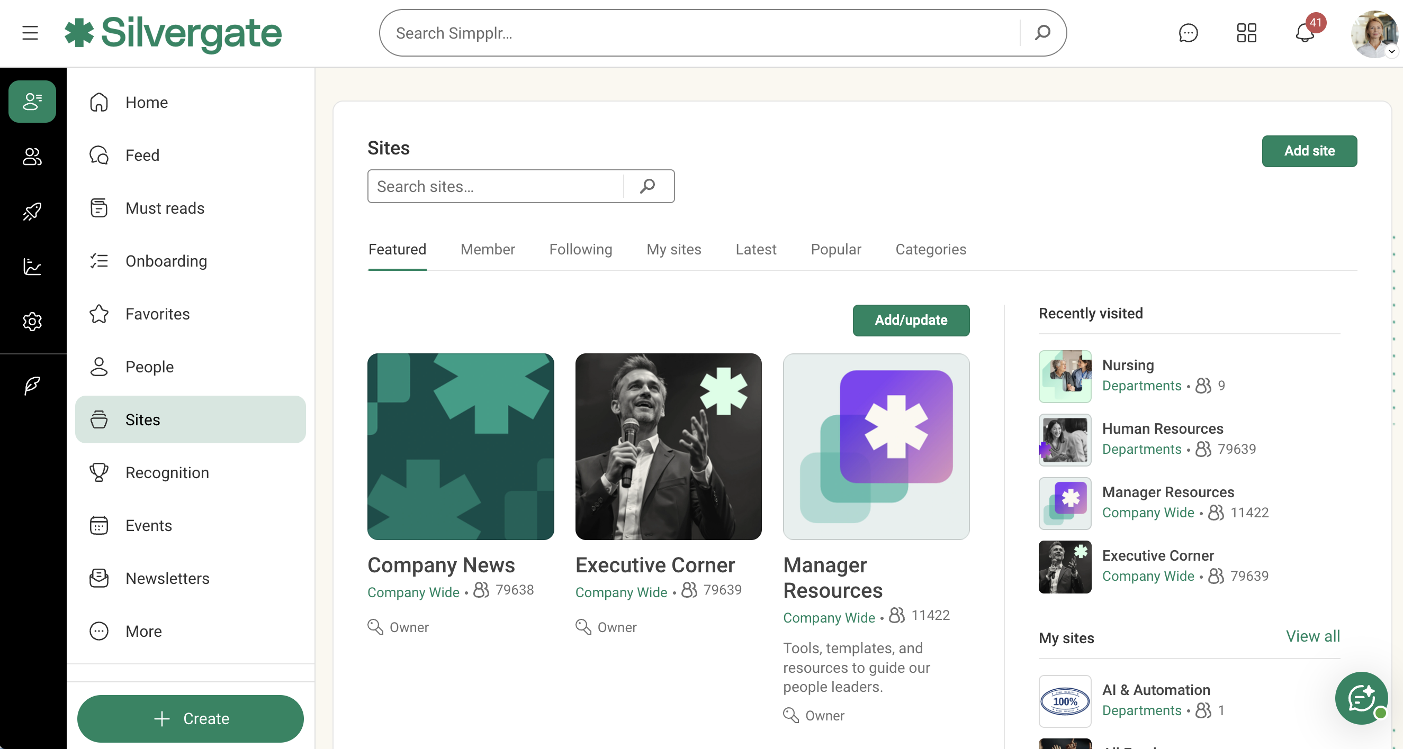View notifications on the bell icon
Viewport: 1403px width, 749px height.
coord(1306,34)
